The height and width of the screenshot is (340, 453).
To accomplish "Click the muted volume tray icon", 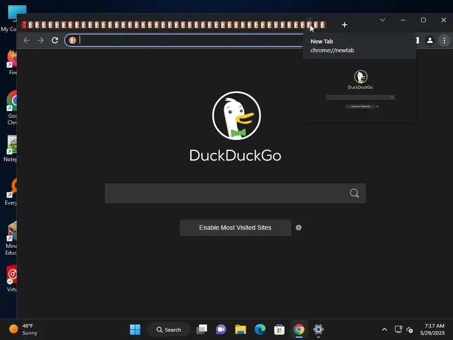I will click(x=409, y=329).
